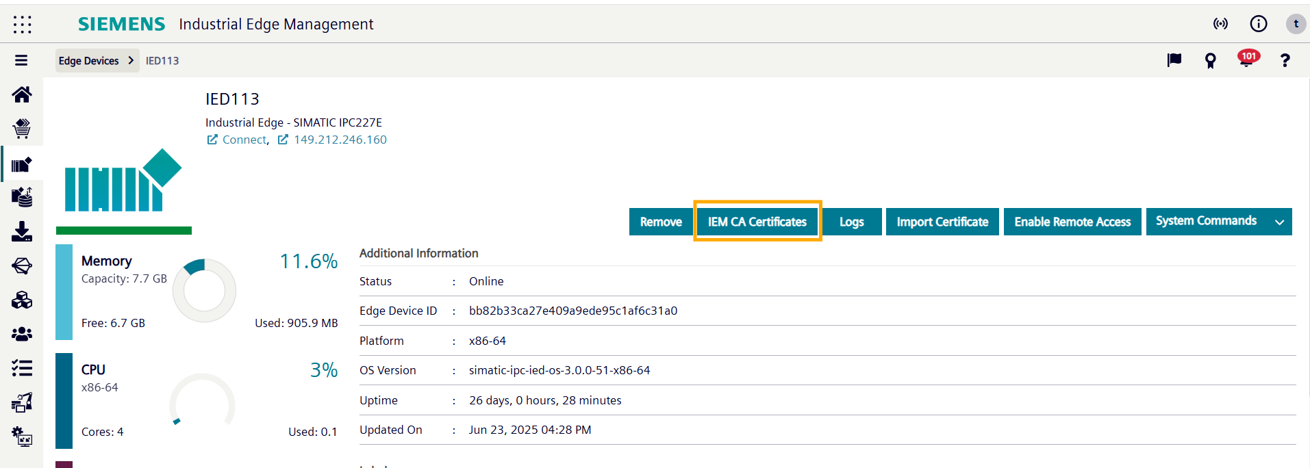Open the 149.212.246.160 IP link
Viewport: 1310px width, 468px height.
pyautogui.click(x=340, y=140)
